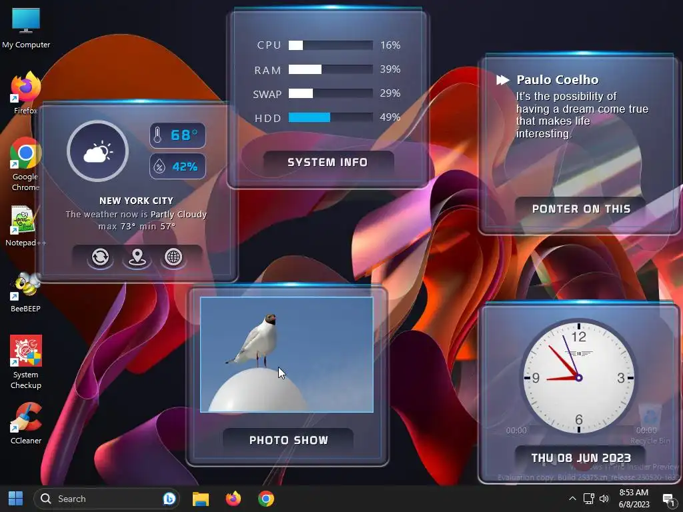The height and width of the screenshot is (512, 683).
Task: Click the humidity 42% box
Action: 177,166
